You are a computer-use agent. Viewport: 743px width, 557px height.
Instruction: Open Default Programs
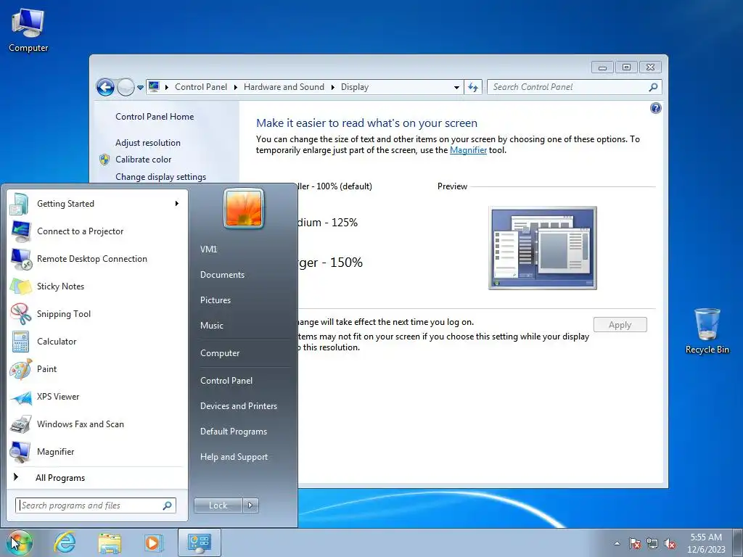tap(234, 432)
